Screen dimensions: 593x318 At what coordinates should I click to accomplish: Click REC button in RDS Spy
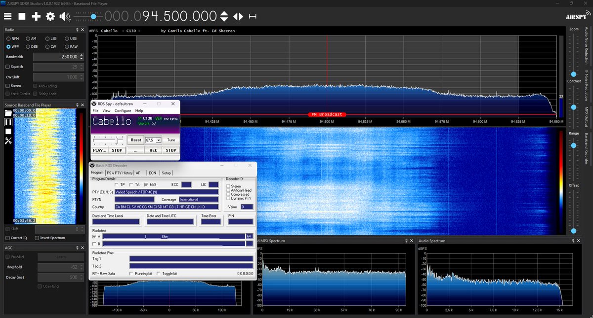[x=153, y=150]
